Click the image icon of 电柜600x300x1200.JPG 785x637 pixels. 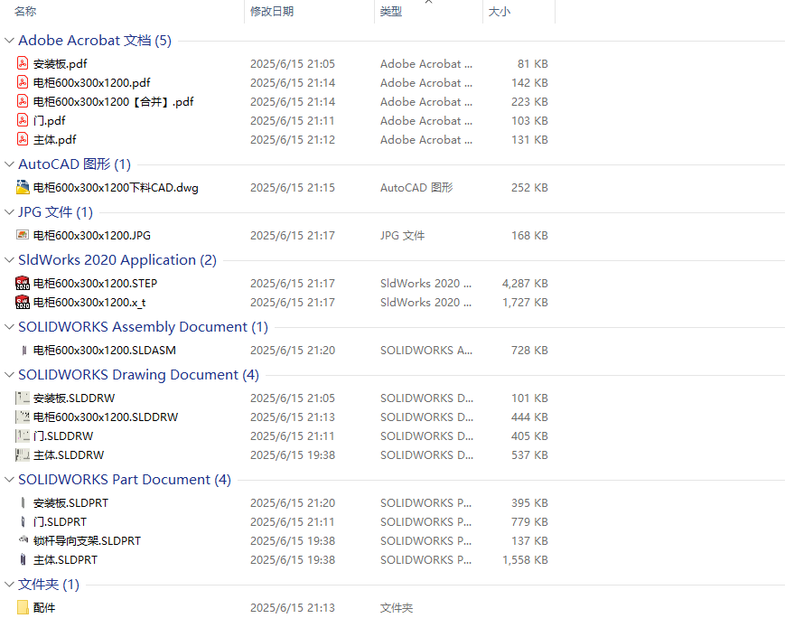coord(23,234)
